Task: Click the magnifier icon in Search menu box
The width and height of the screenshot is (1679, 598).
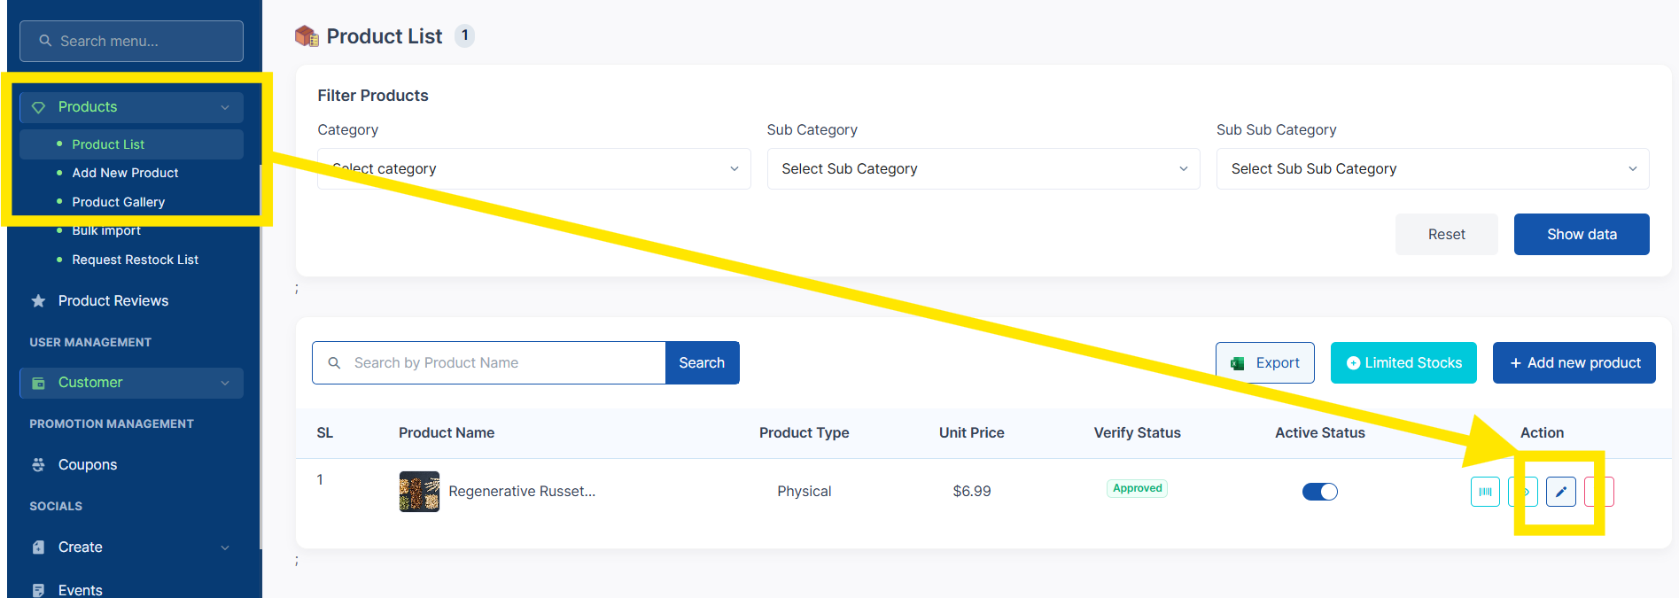Action: tap(45, 41)
